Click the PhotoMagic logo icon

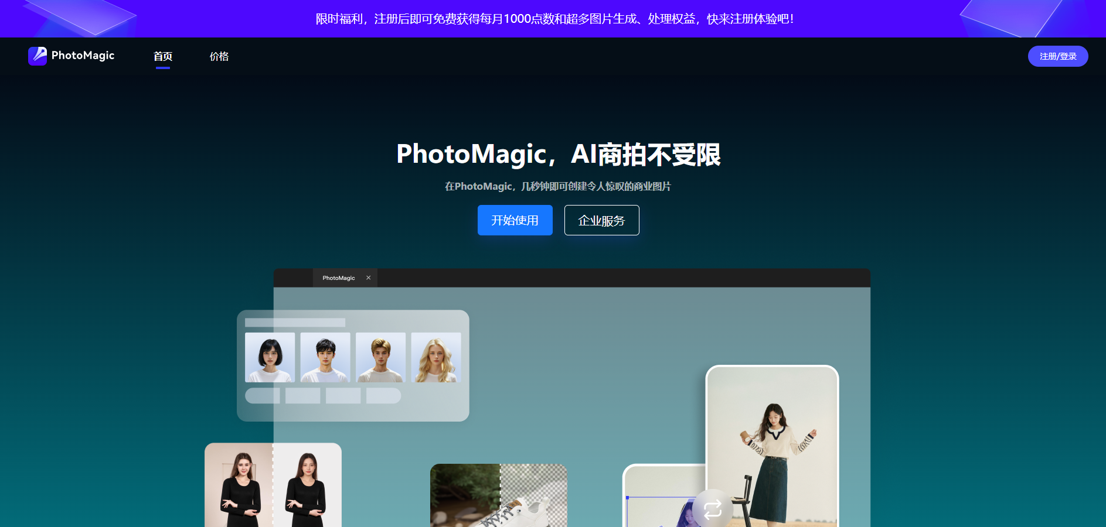pyautogui.click(x=38, y=56)
